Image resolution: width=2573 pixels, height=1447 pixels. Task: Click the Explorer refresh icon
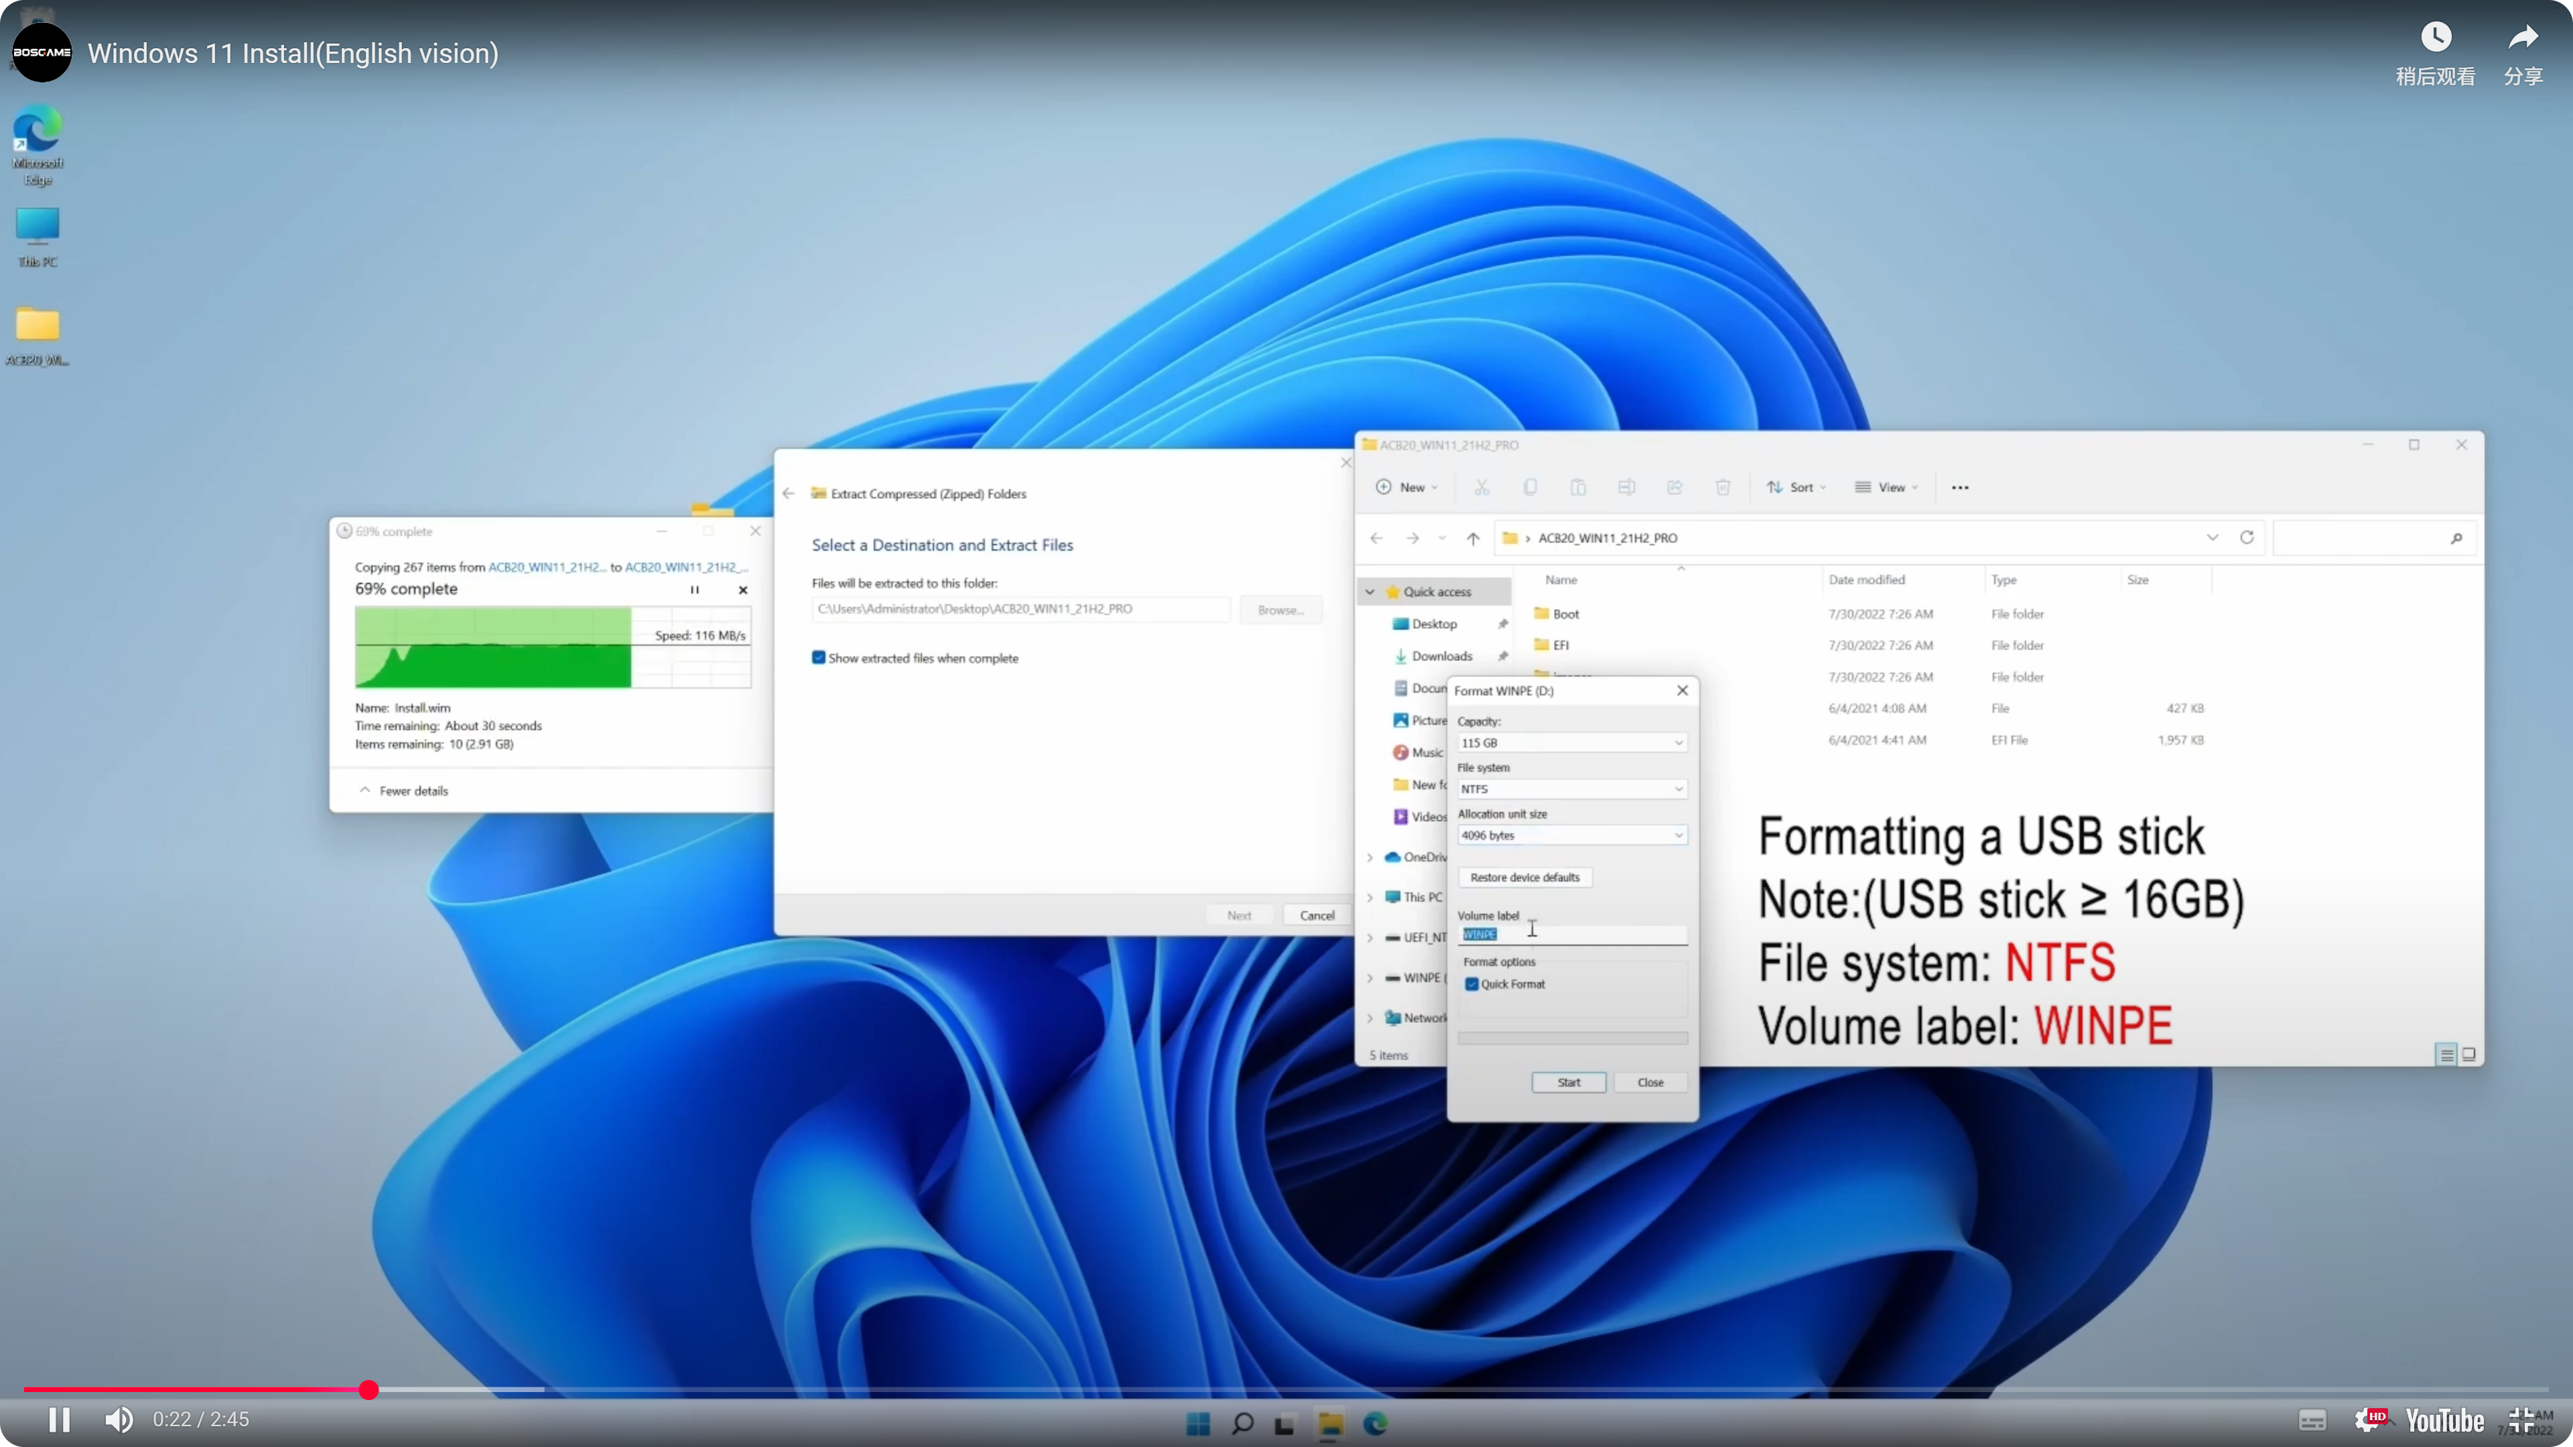tap(2247, 537)
